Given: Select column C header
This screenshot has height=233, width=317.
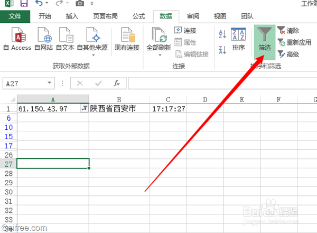Looking at the screenshot, I should [x=168, y=99].
